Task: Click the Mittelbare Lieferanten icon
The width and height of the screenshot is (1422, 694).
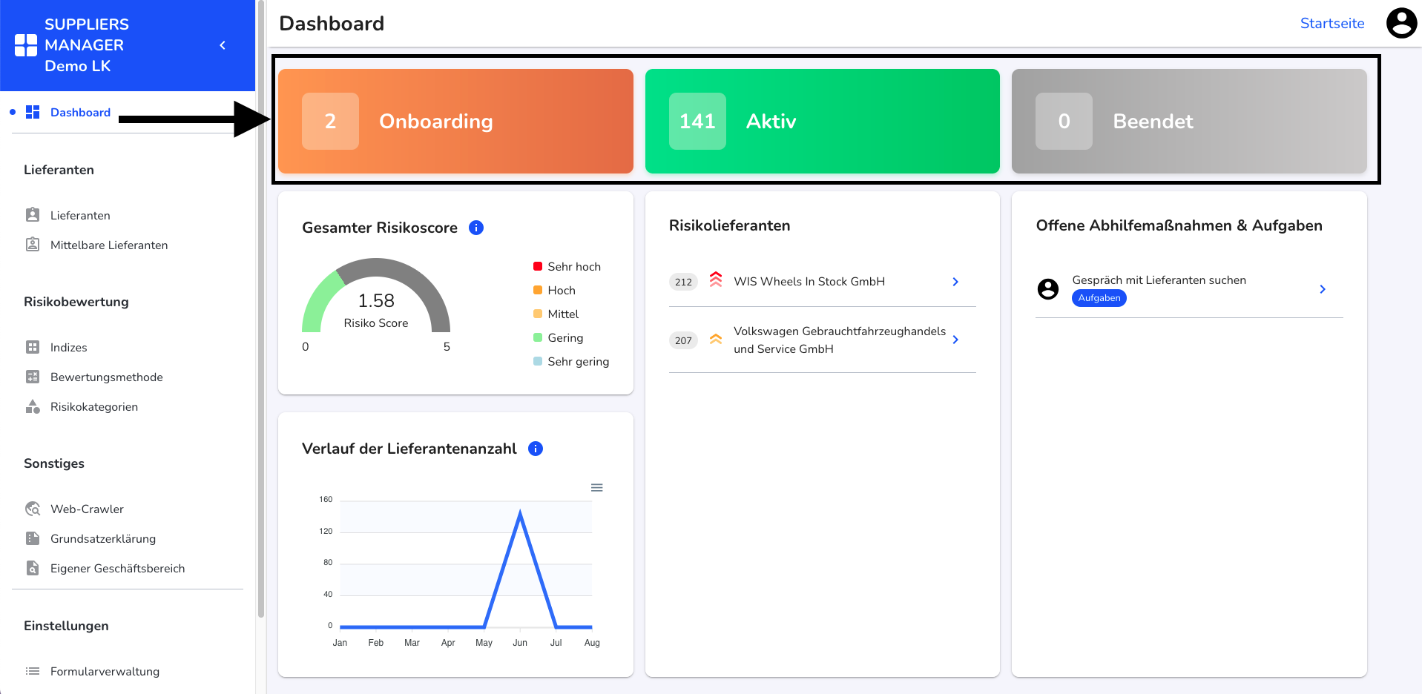Action: [x=33, y=245]
